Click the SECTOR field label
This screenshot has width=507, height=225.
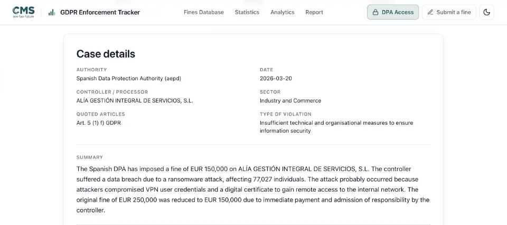[x=270, y=92]
